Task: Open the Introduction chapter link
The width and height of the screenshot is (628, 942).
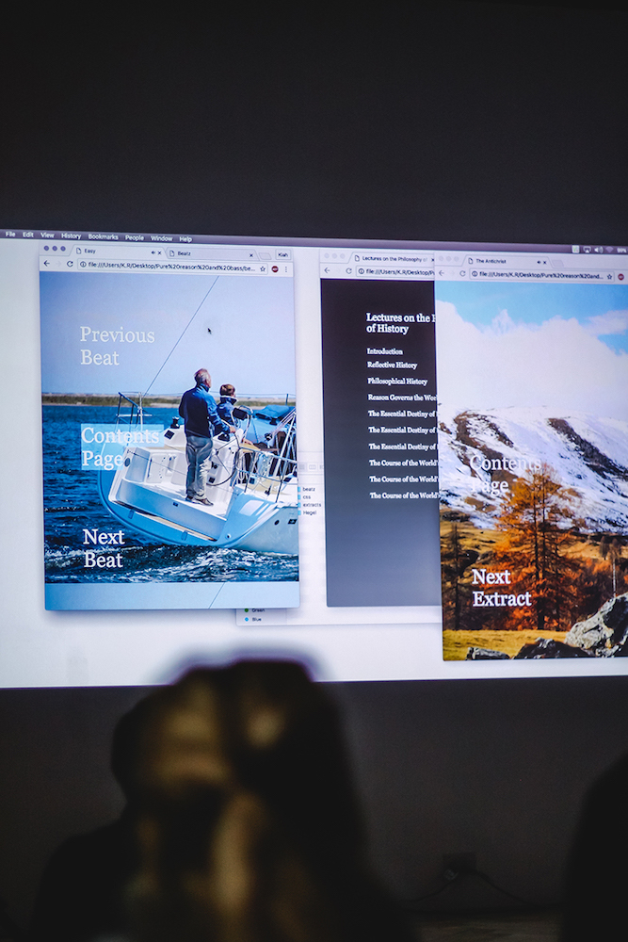Action: click(x=385, y=351)
